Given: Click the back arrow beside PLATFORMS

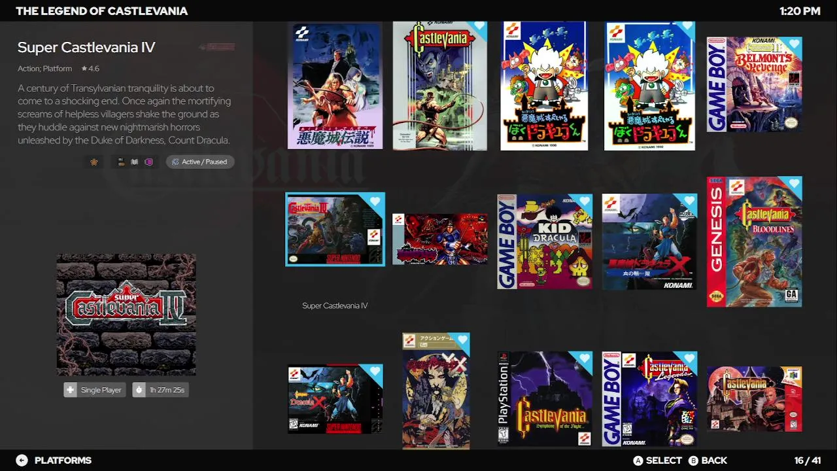Looking at the screenshot, I should click(x=22, y=461).
